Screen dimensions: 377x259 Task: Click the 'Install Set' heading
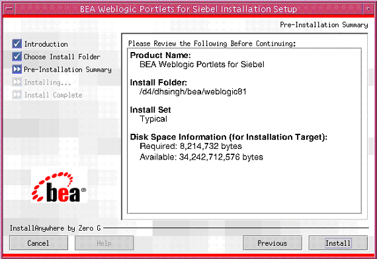click(151, 110)
